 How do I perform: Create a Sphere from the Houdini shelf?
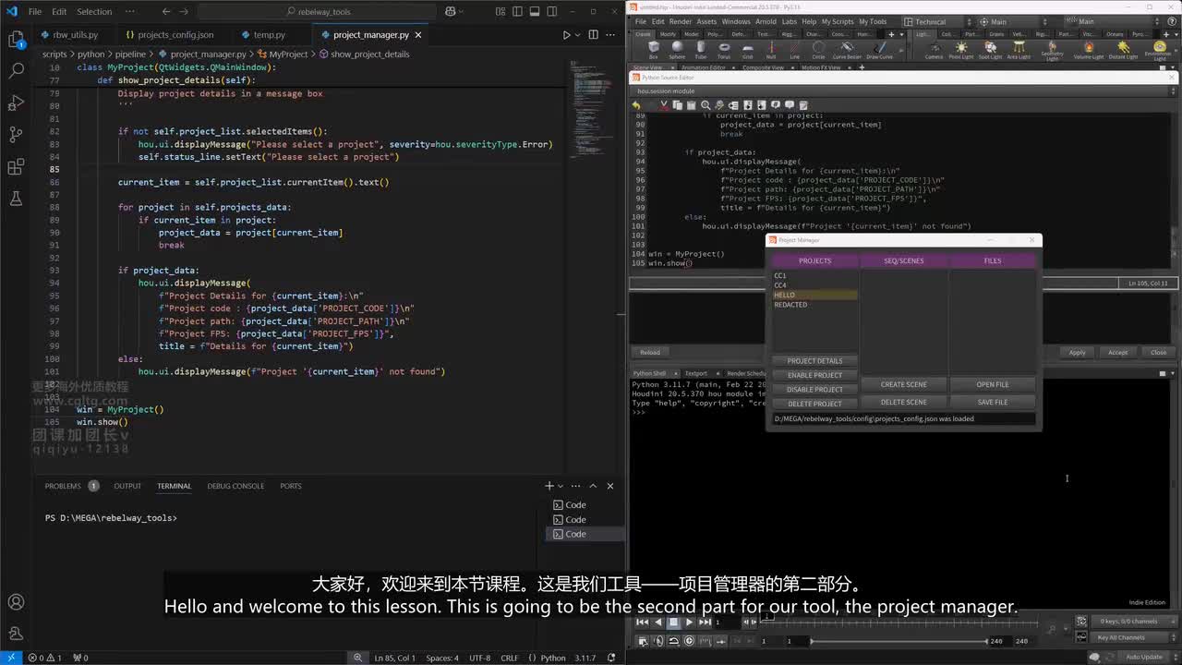(677, 50)
